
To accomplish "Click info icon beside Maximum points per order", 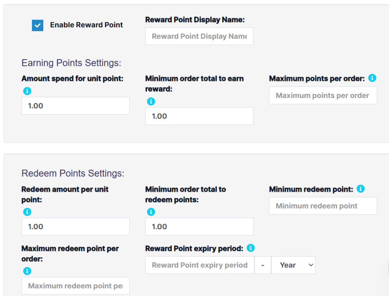I will point(372,78).
